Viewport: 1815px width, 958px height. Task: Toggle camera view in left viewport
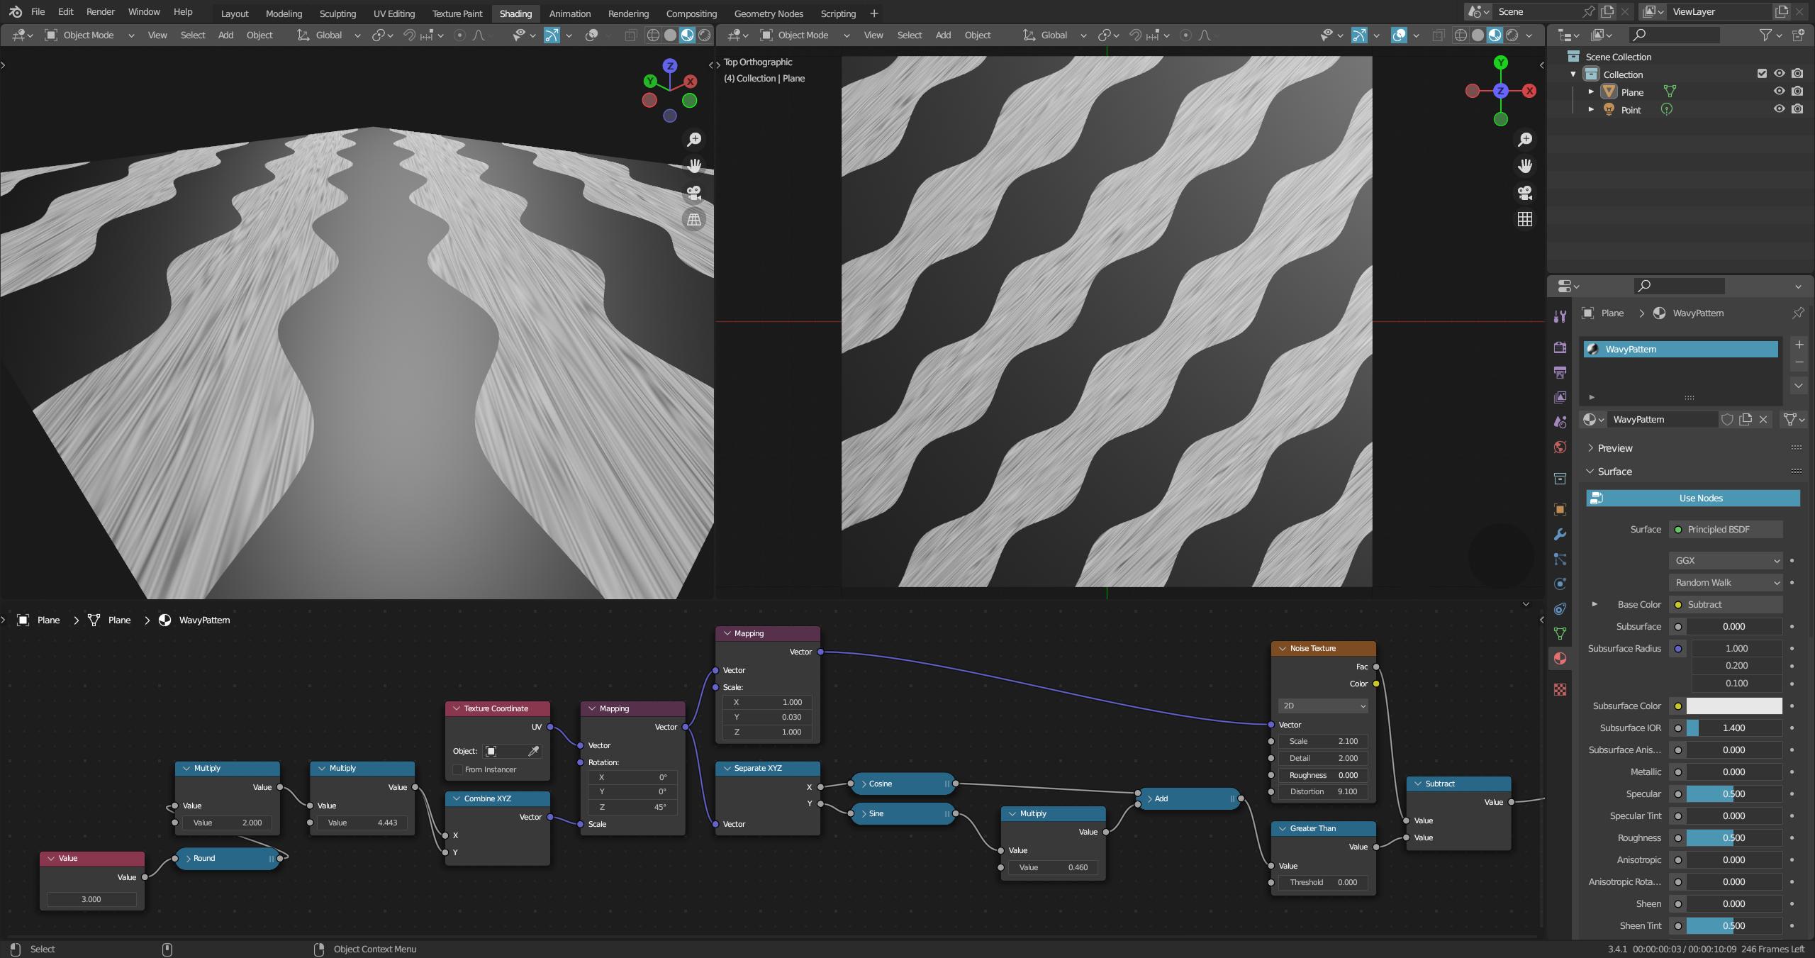694,192
